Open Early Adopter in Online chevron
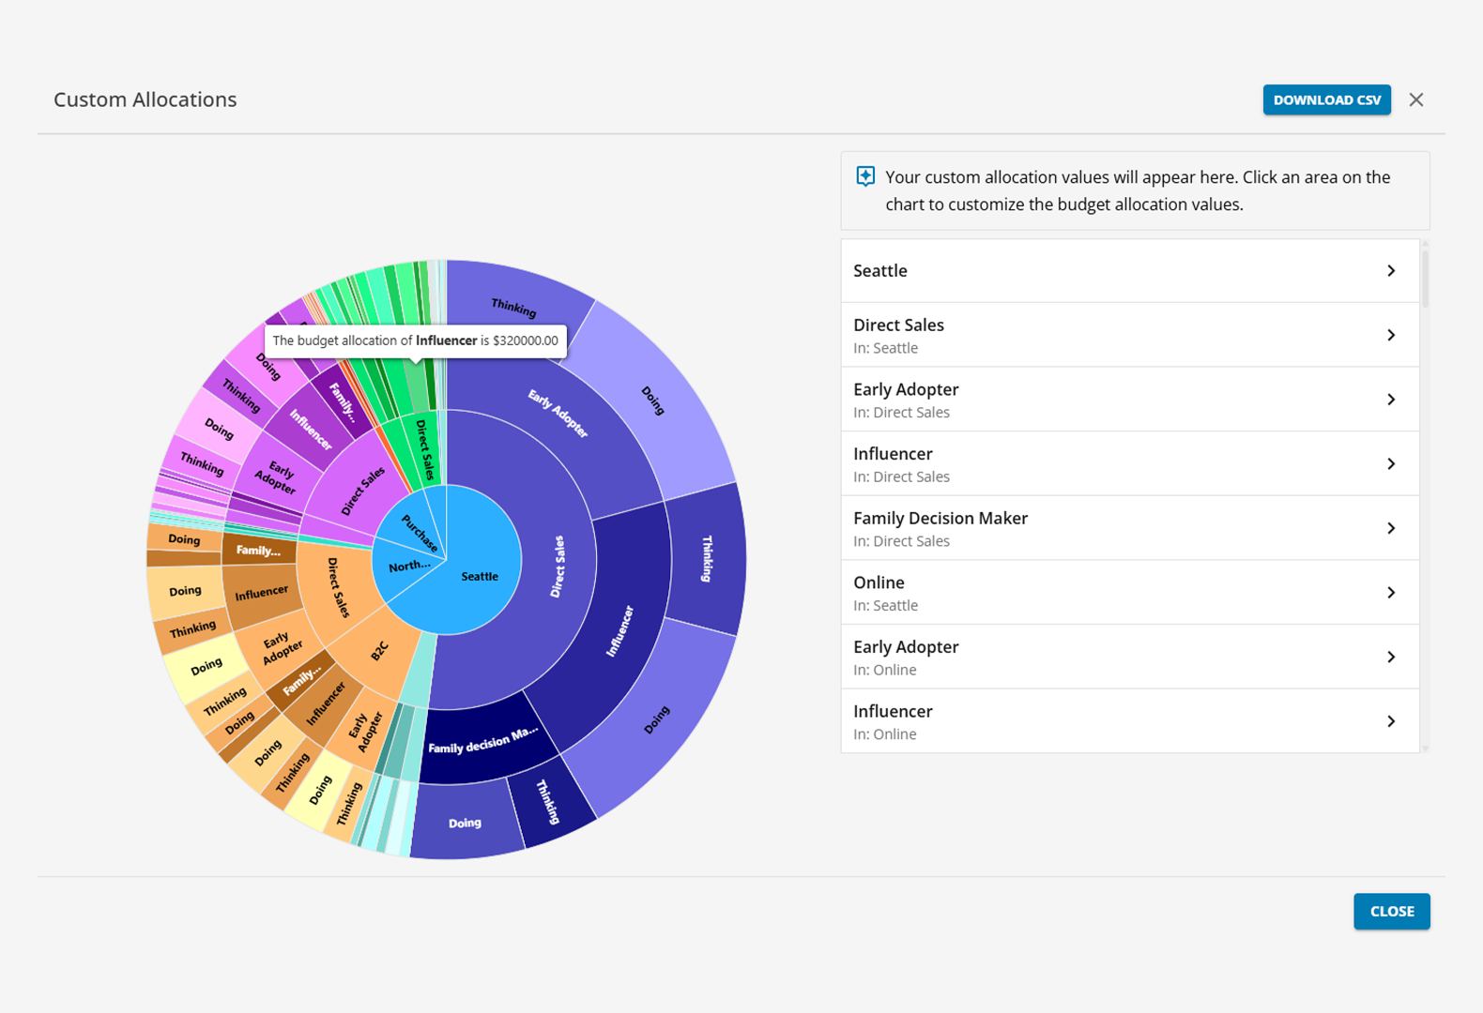Screen dimensions: 1483x1013 pos(1391,657)
